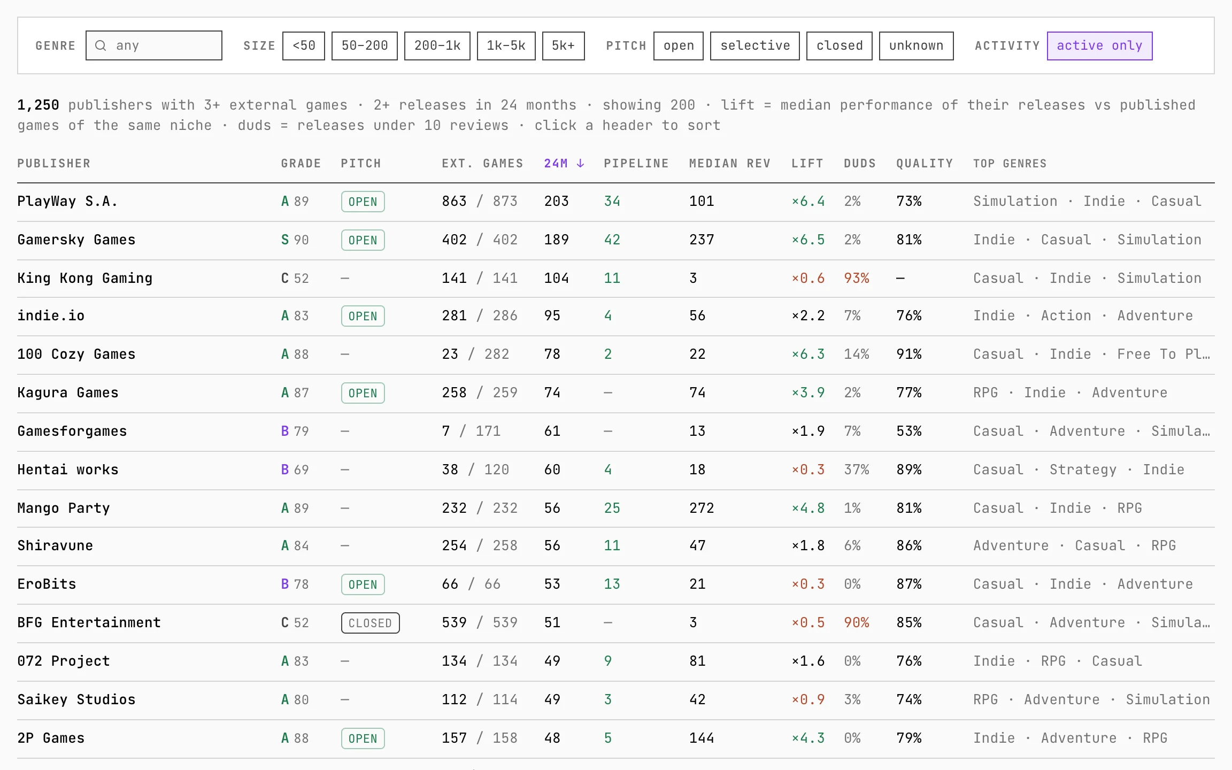The image size is (1232, 770).
Task: Click the ×6.5 lift for Gamersky Games
Action: pyautogui.click(x=808, y=240)
